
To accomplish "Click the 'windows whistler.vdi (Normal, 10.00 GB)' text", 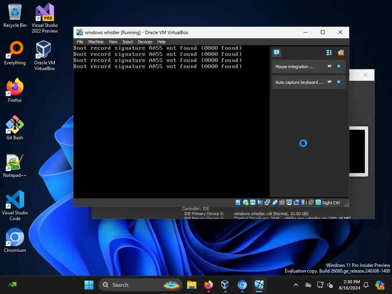I will coord(271,214).
